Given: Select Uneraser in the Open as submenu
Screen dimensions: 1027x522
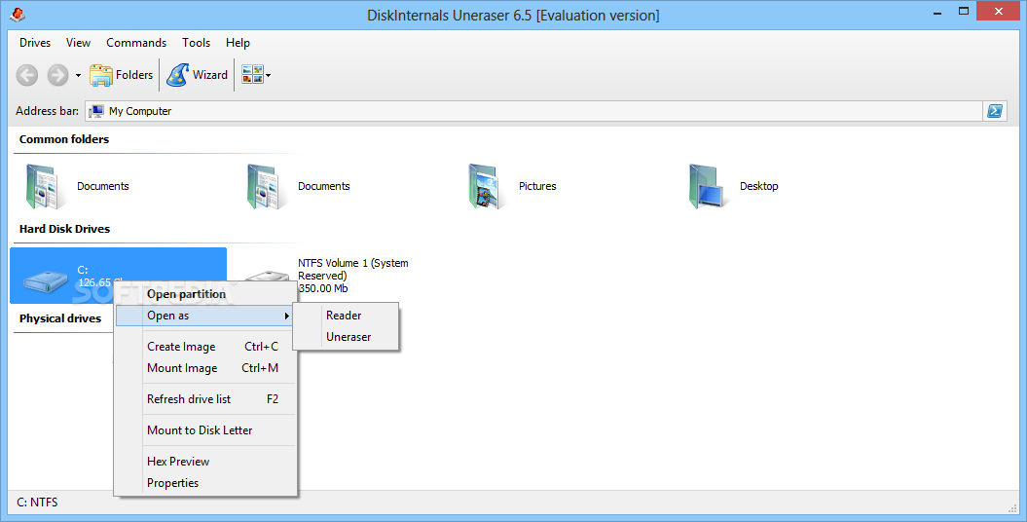Looking at the screenshot, I should [346, 337].
